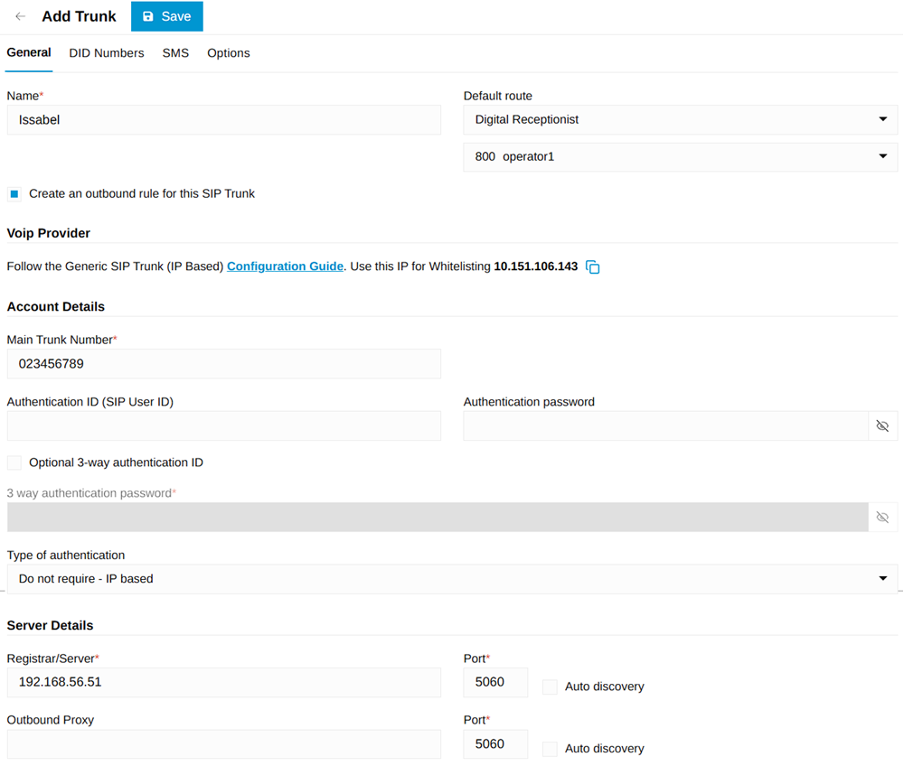
Task: Show the Authentication password text
Action: point(882,426)
